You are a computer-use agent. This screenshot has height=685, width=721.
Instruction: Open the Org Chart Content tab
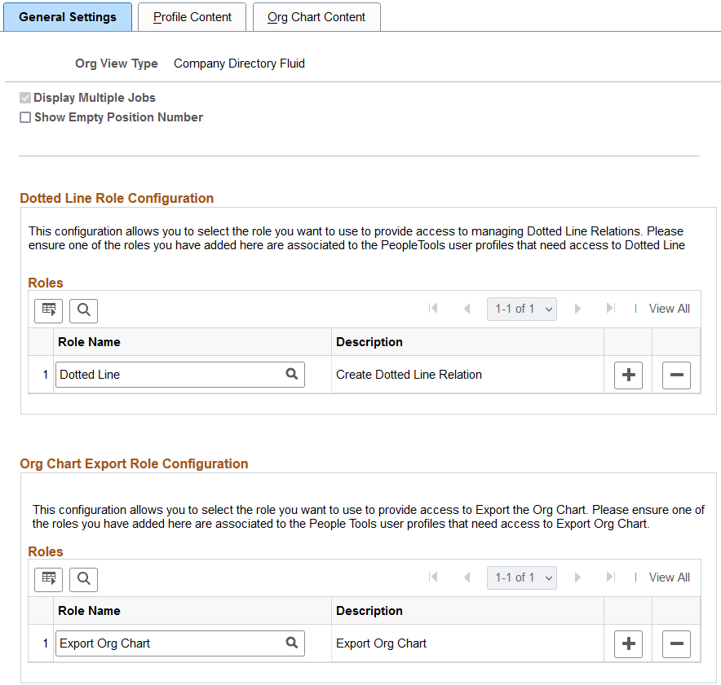point(316,16)
